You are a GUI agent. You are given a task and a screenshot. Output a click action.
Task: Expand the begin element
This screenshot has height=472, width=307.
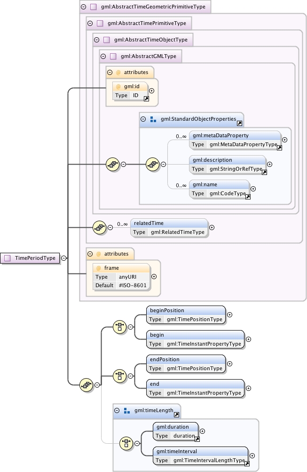[x=249, y=339]
